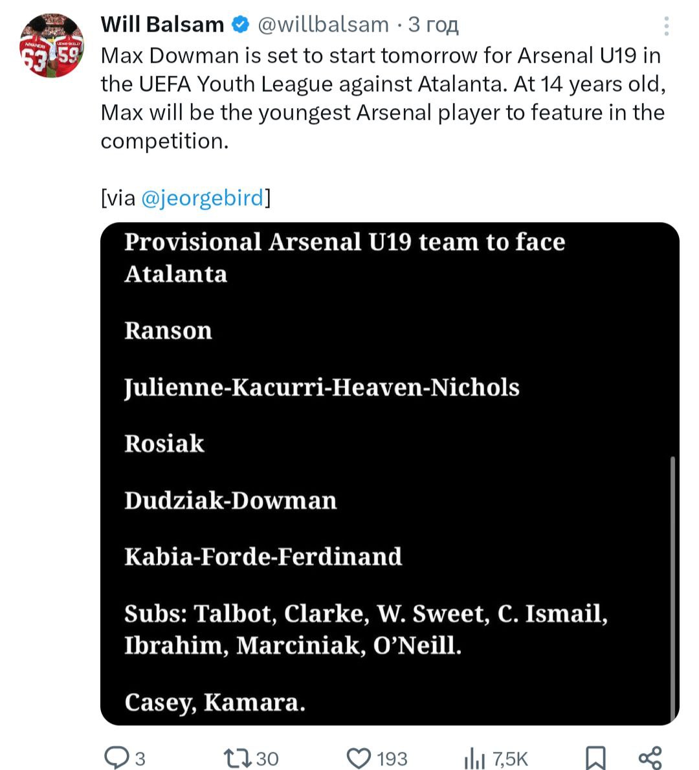Open the provisional team lineup image
Screen dimensions: 699x770
388,473
